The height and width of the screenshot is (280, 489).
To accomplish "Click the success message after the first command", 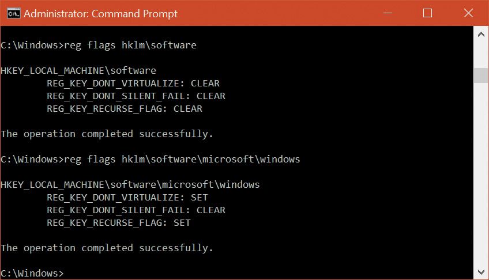I will click(107, 134).
